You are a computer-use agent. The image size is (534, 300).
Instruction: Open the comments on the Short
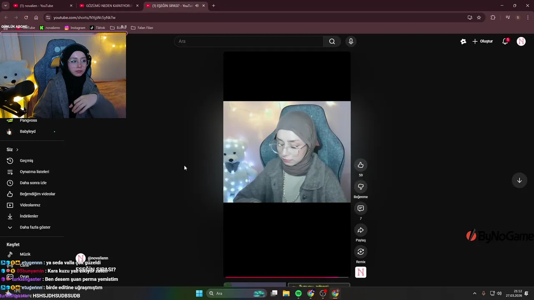[x=360, y=208]
